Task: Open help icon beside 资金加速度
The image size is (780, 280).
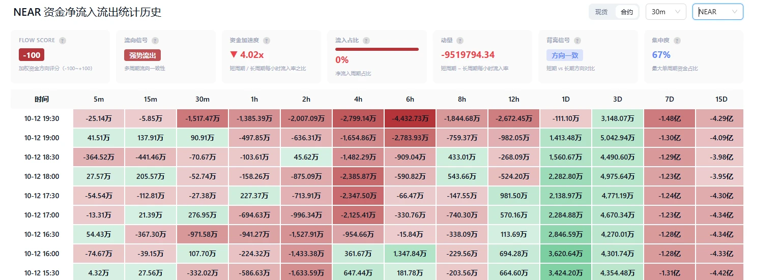Action: [x=267, y=40]
